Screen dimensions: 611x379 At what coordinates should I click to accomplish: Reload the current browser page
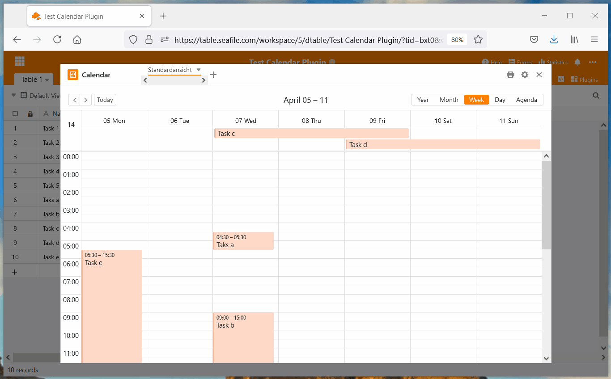pyautogui.click(x=57, y=40)
